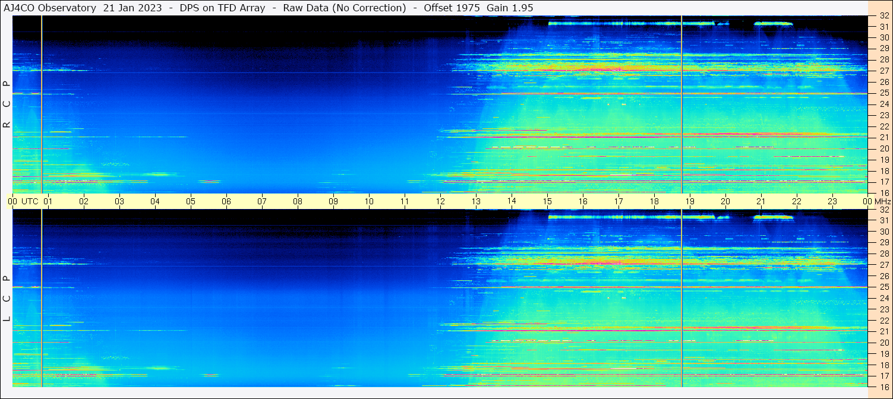Click the Offset 1975 value

[x=452, y=8]
